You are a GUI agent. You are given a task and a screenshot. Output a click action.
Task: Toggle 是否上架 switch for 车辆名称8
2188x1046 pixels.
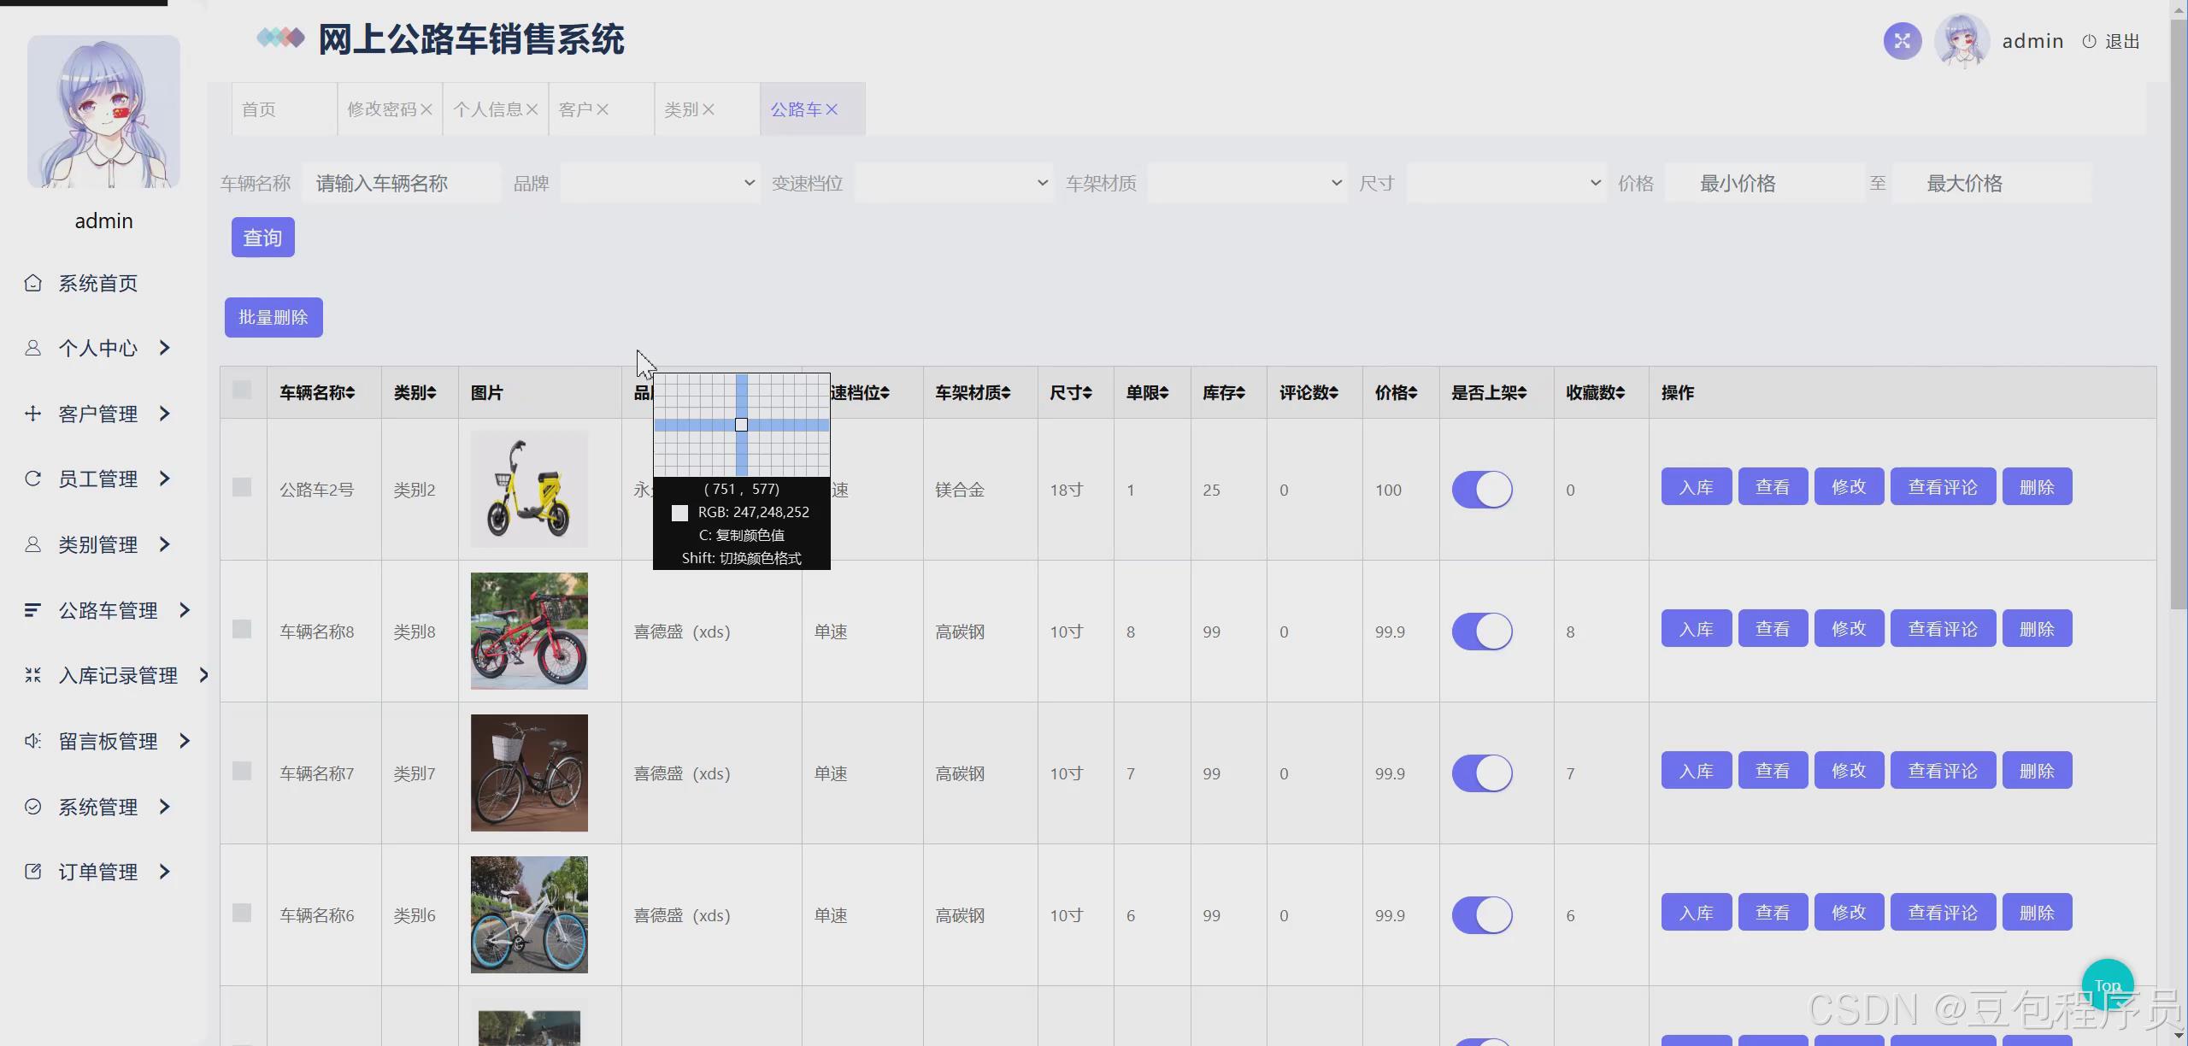pyautogui.click(x=1482, y=632)
